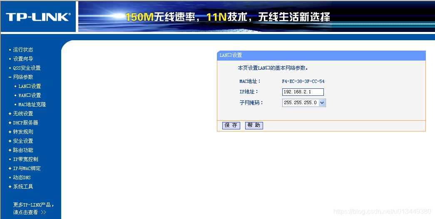Expand the 转发规则 section

pyautogui.click(x=23, y=132)
